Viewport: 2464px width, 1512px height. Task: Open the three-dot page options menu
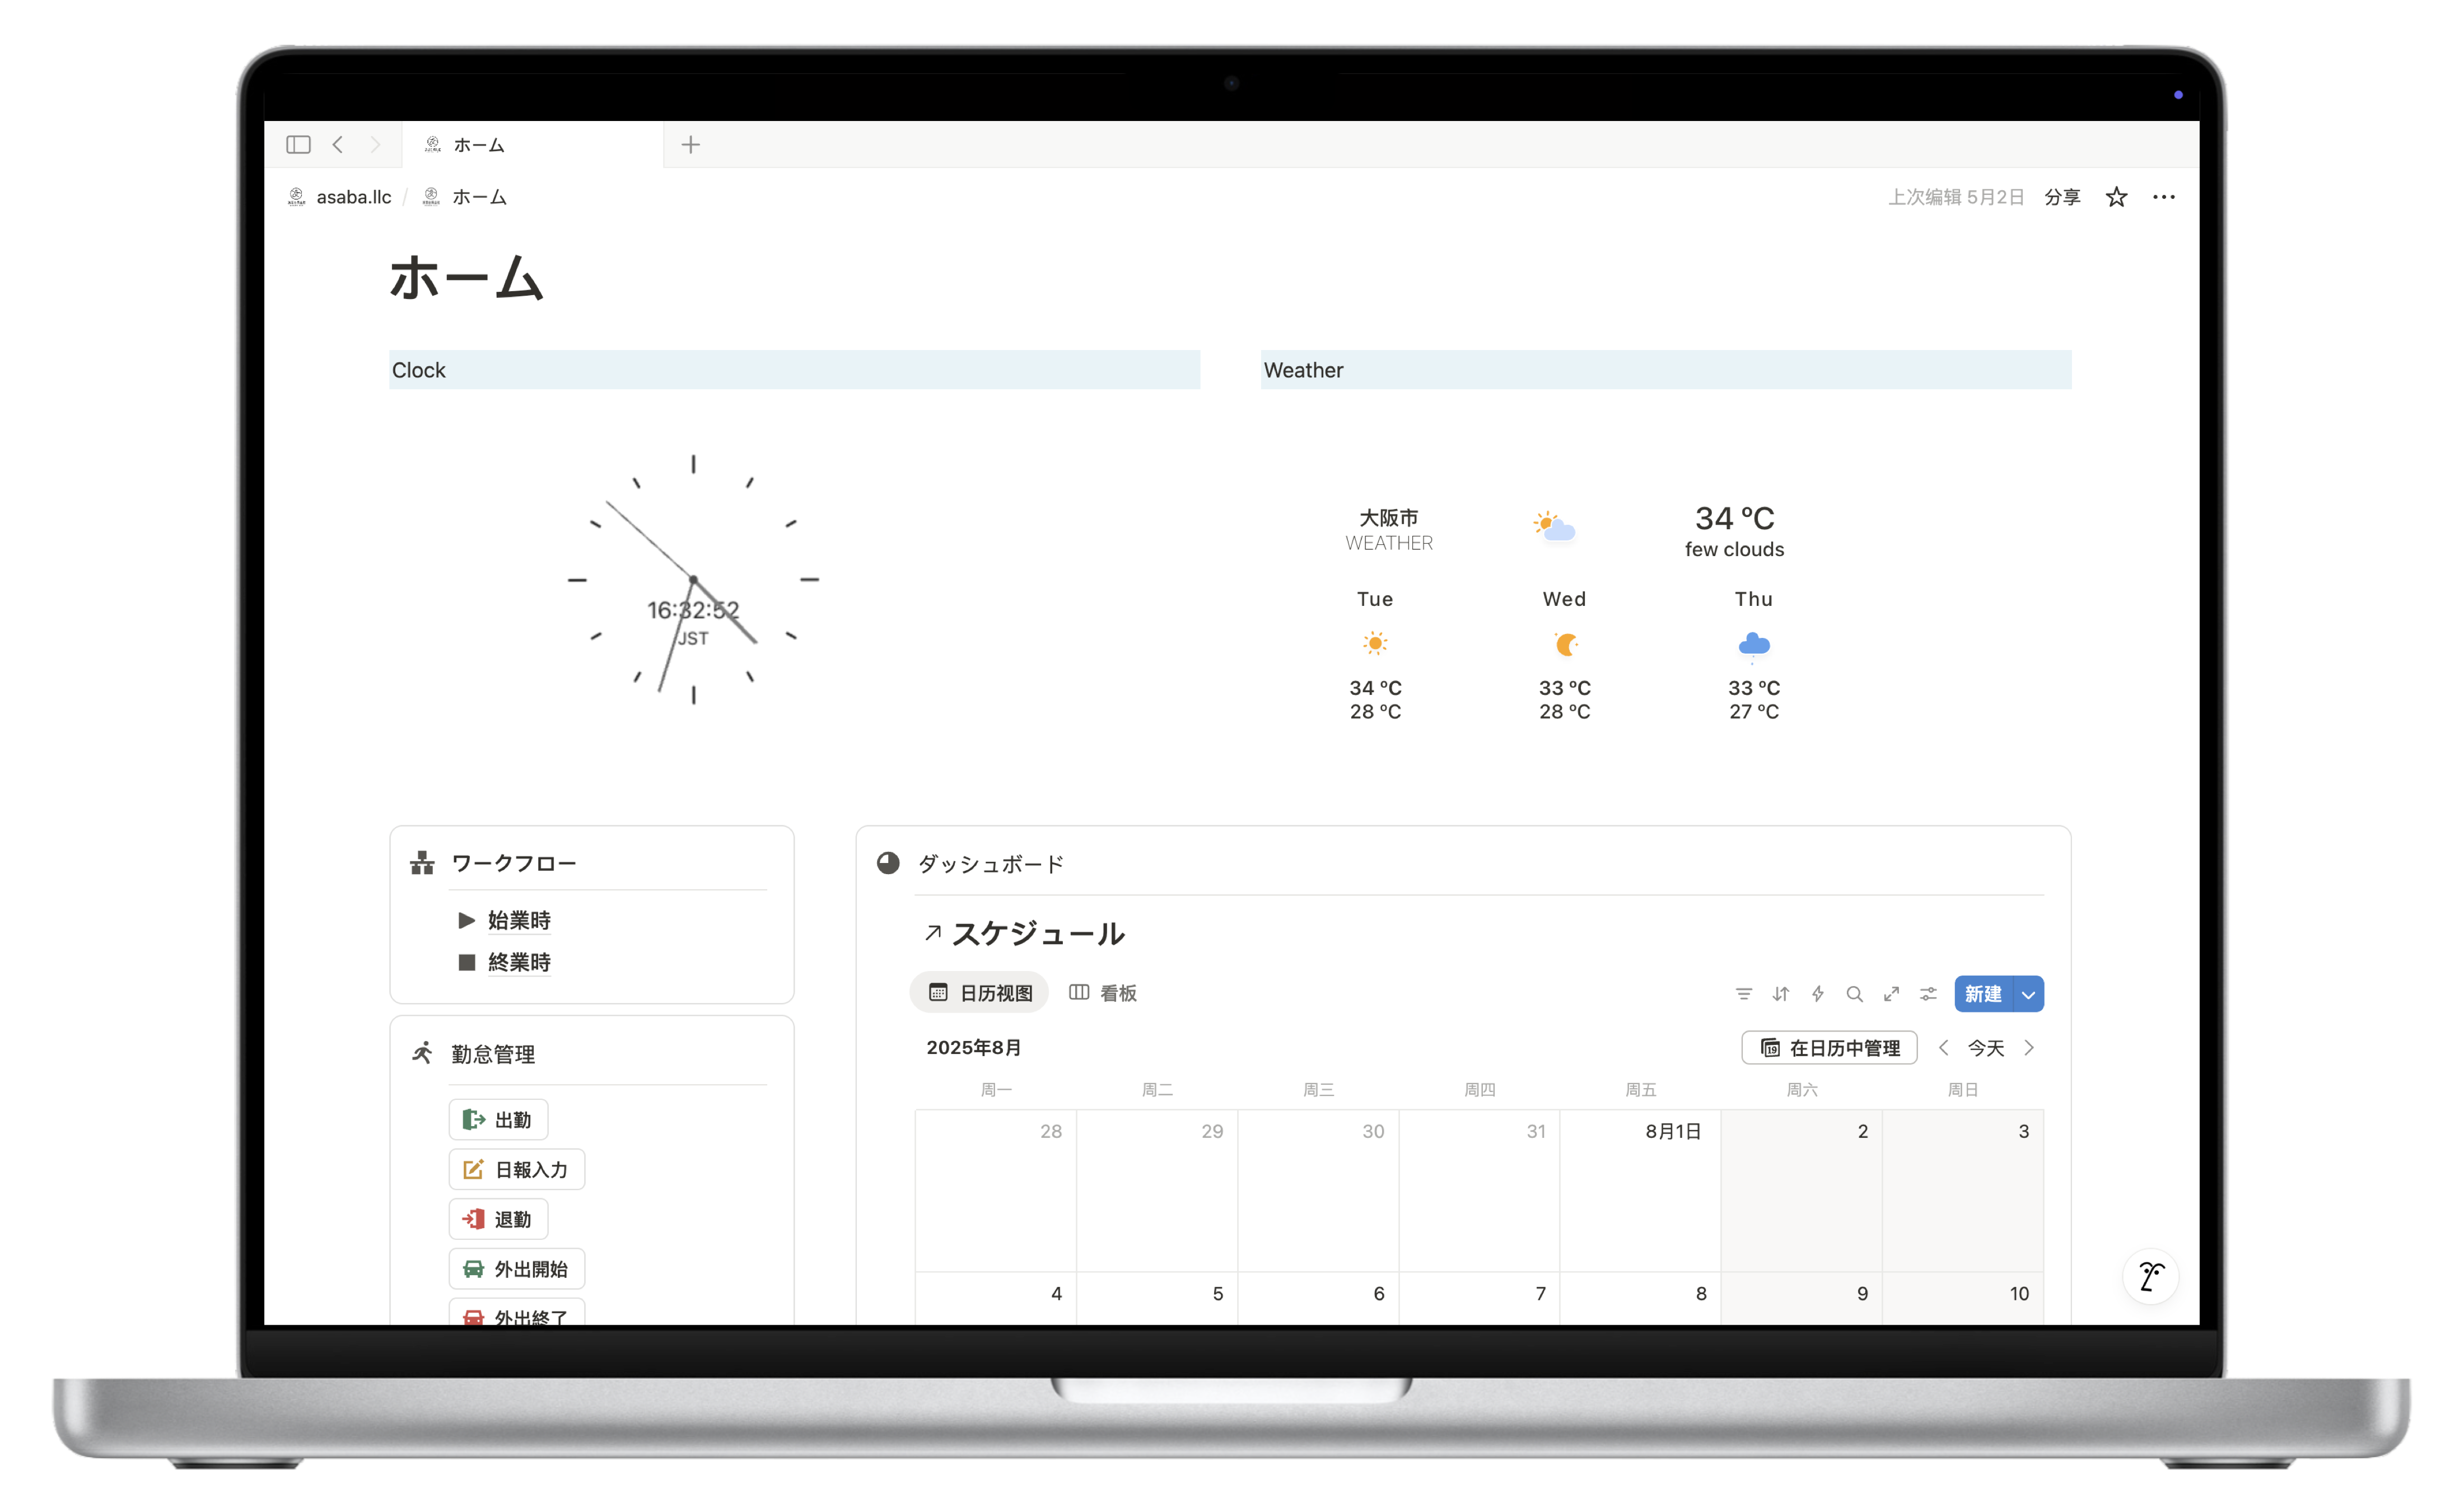click(2164, 197)
